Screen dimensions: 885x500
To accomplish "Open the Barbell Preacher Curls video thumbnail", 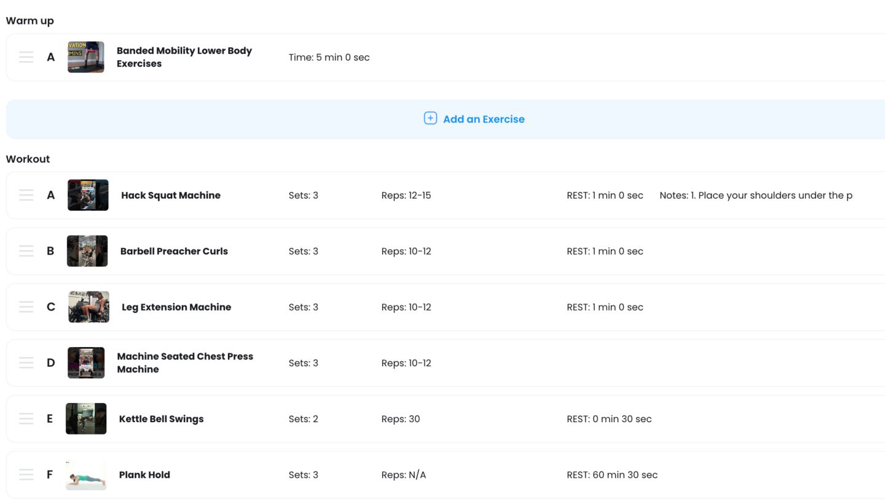I will [x=87, y=251].
